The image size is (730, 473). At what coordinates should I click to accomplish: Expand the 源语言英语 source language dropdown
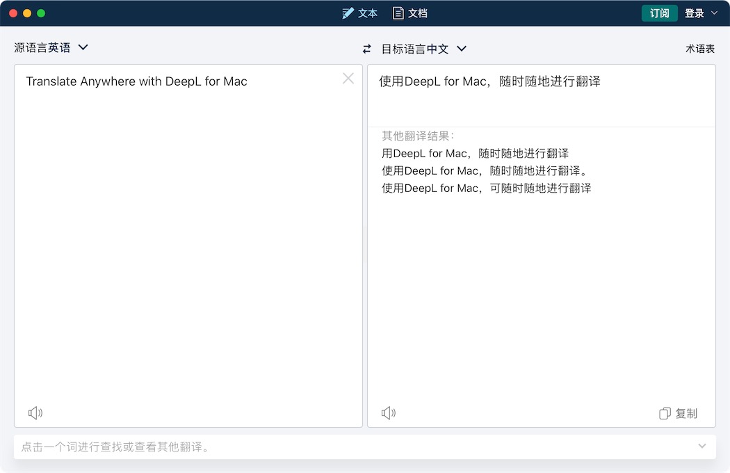coord(51,47)
